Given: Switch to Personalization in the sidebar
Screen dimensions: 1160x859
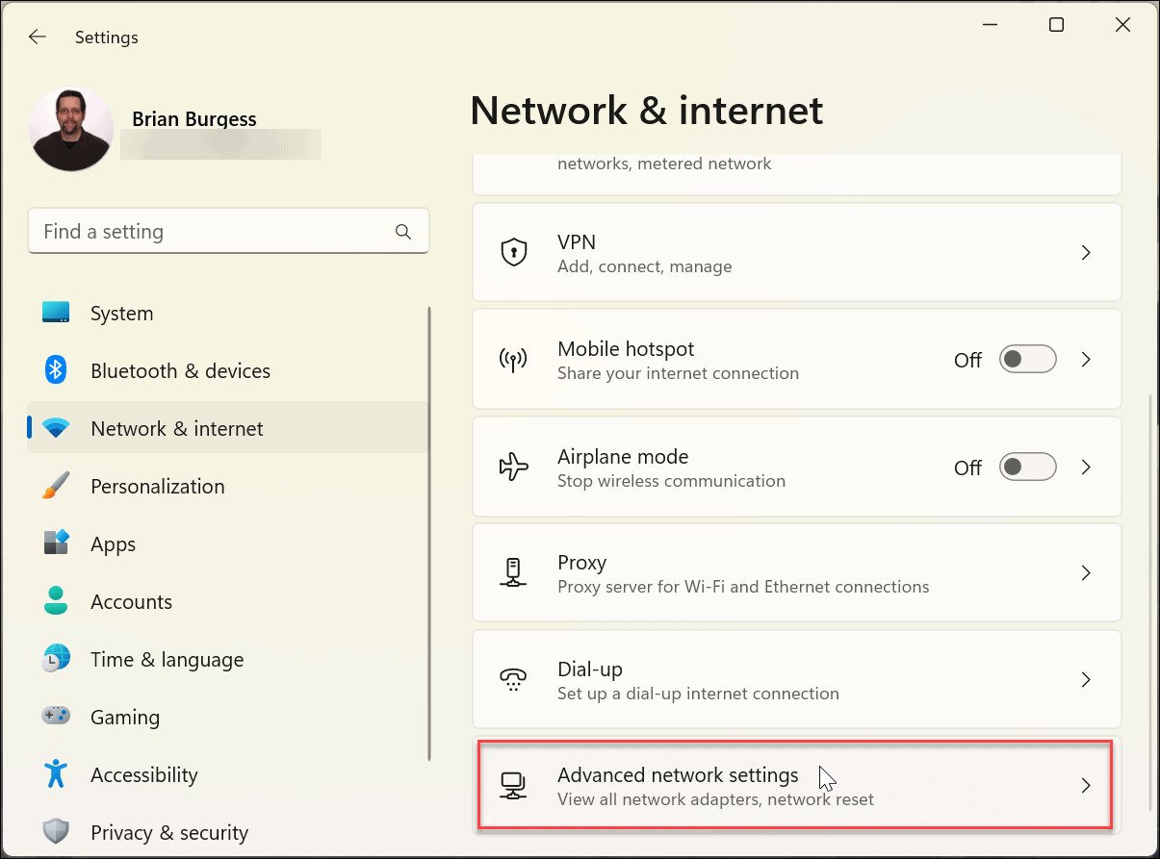Looking at the screenshot, I should (x=157, y=486).
